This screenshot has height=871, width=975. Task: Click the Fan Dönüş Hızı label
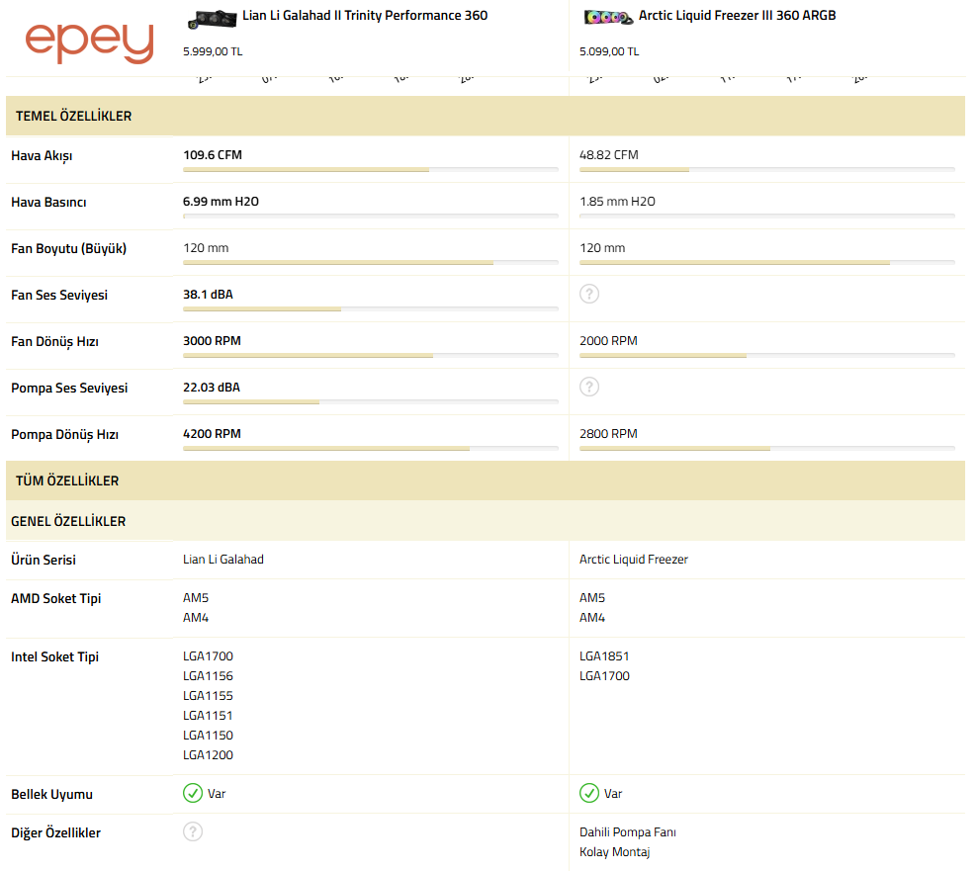coord(54,341)
